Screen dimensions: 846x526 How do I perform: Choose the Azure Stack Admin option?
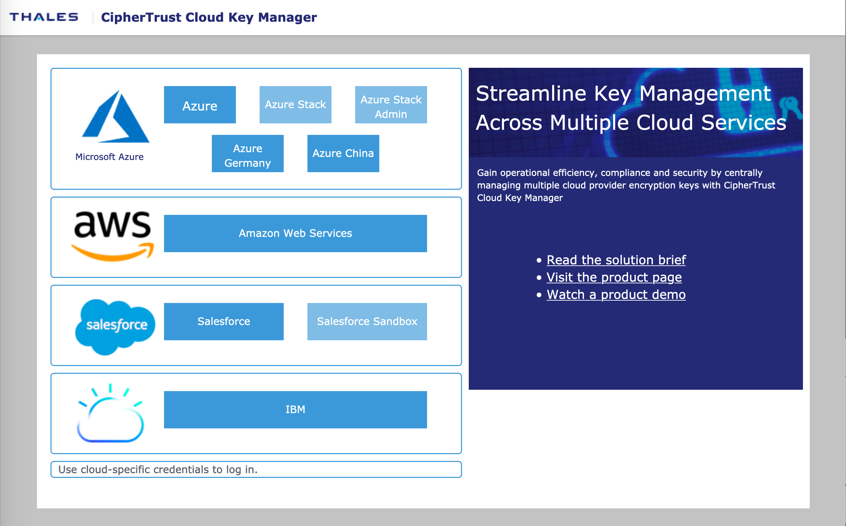pyautogui.click(x=391, y=105)
